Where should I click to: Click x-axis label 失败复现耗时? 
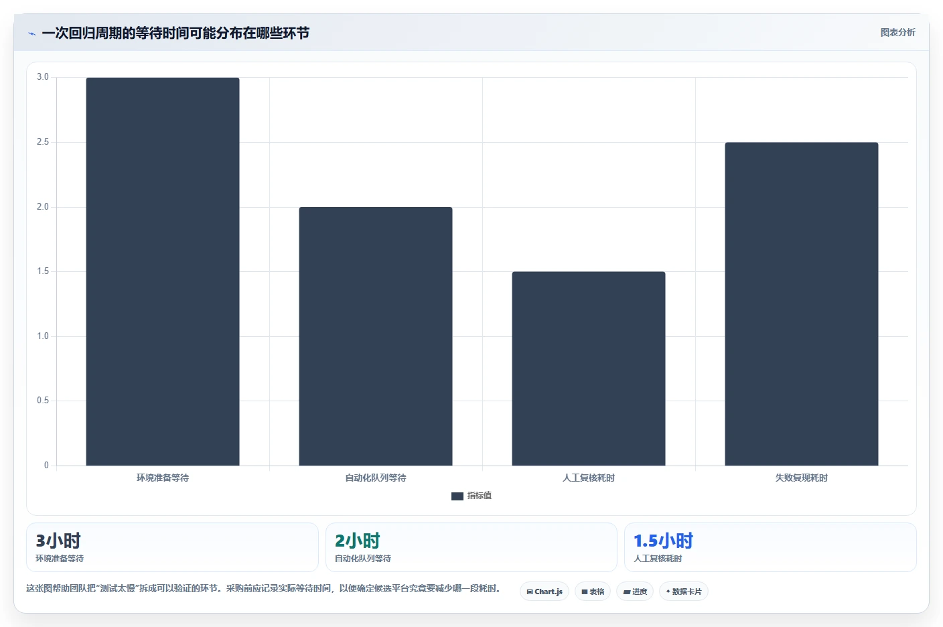click(802, 478)
